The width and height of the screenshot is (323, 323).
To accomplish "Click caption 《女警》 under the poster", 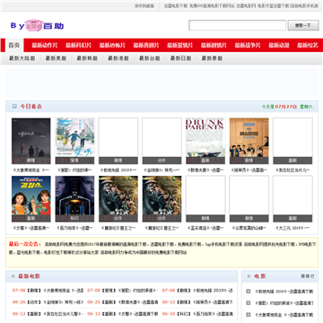I will point(31,228).
